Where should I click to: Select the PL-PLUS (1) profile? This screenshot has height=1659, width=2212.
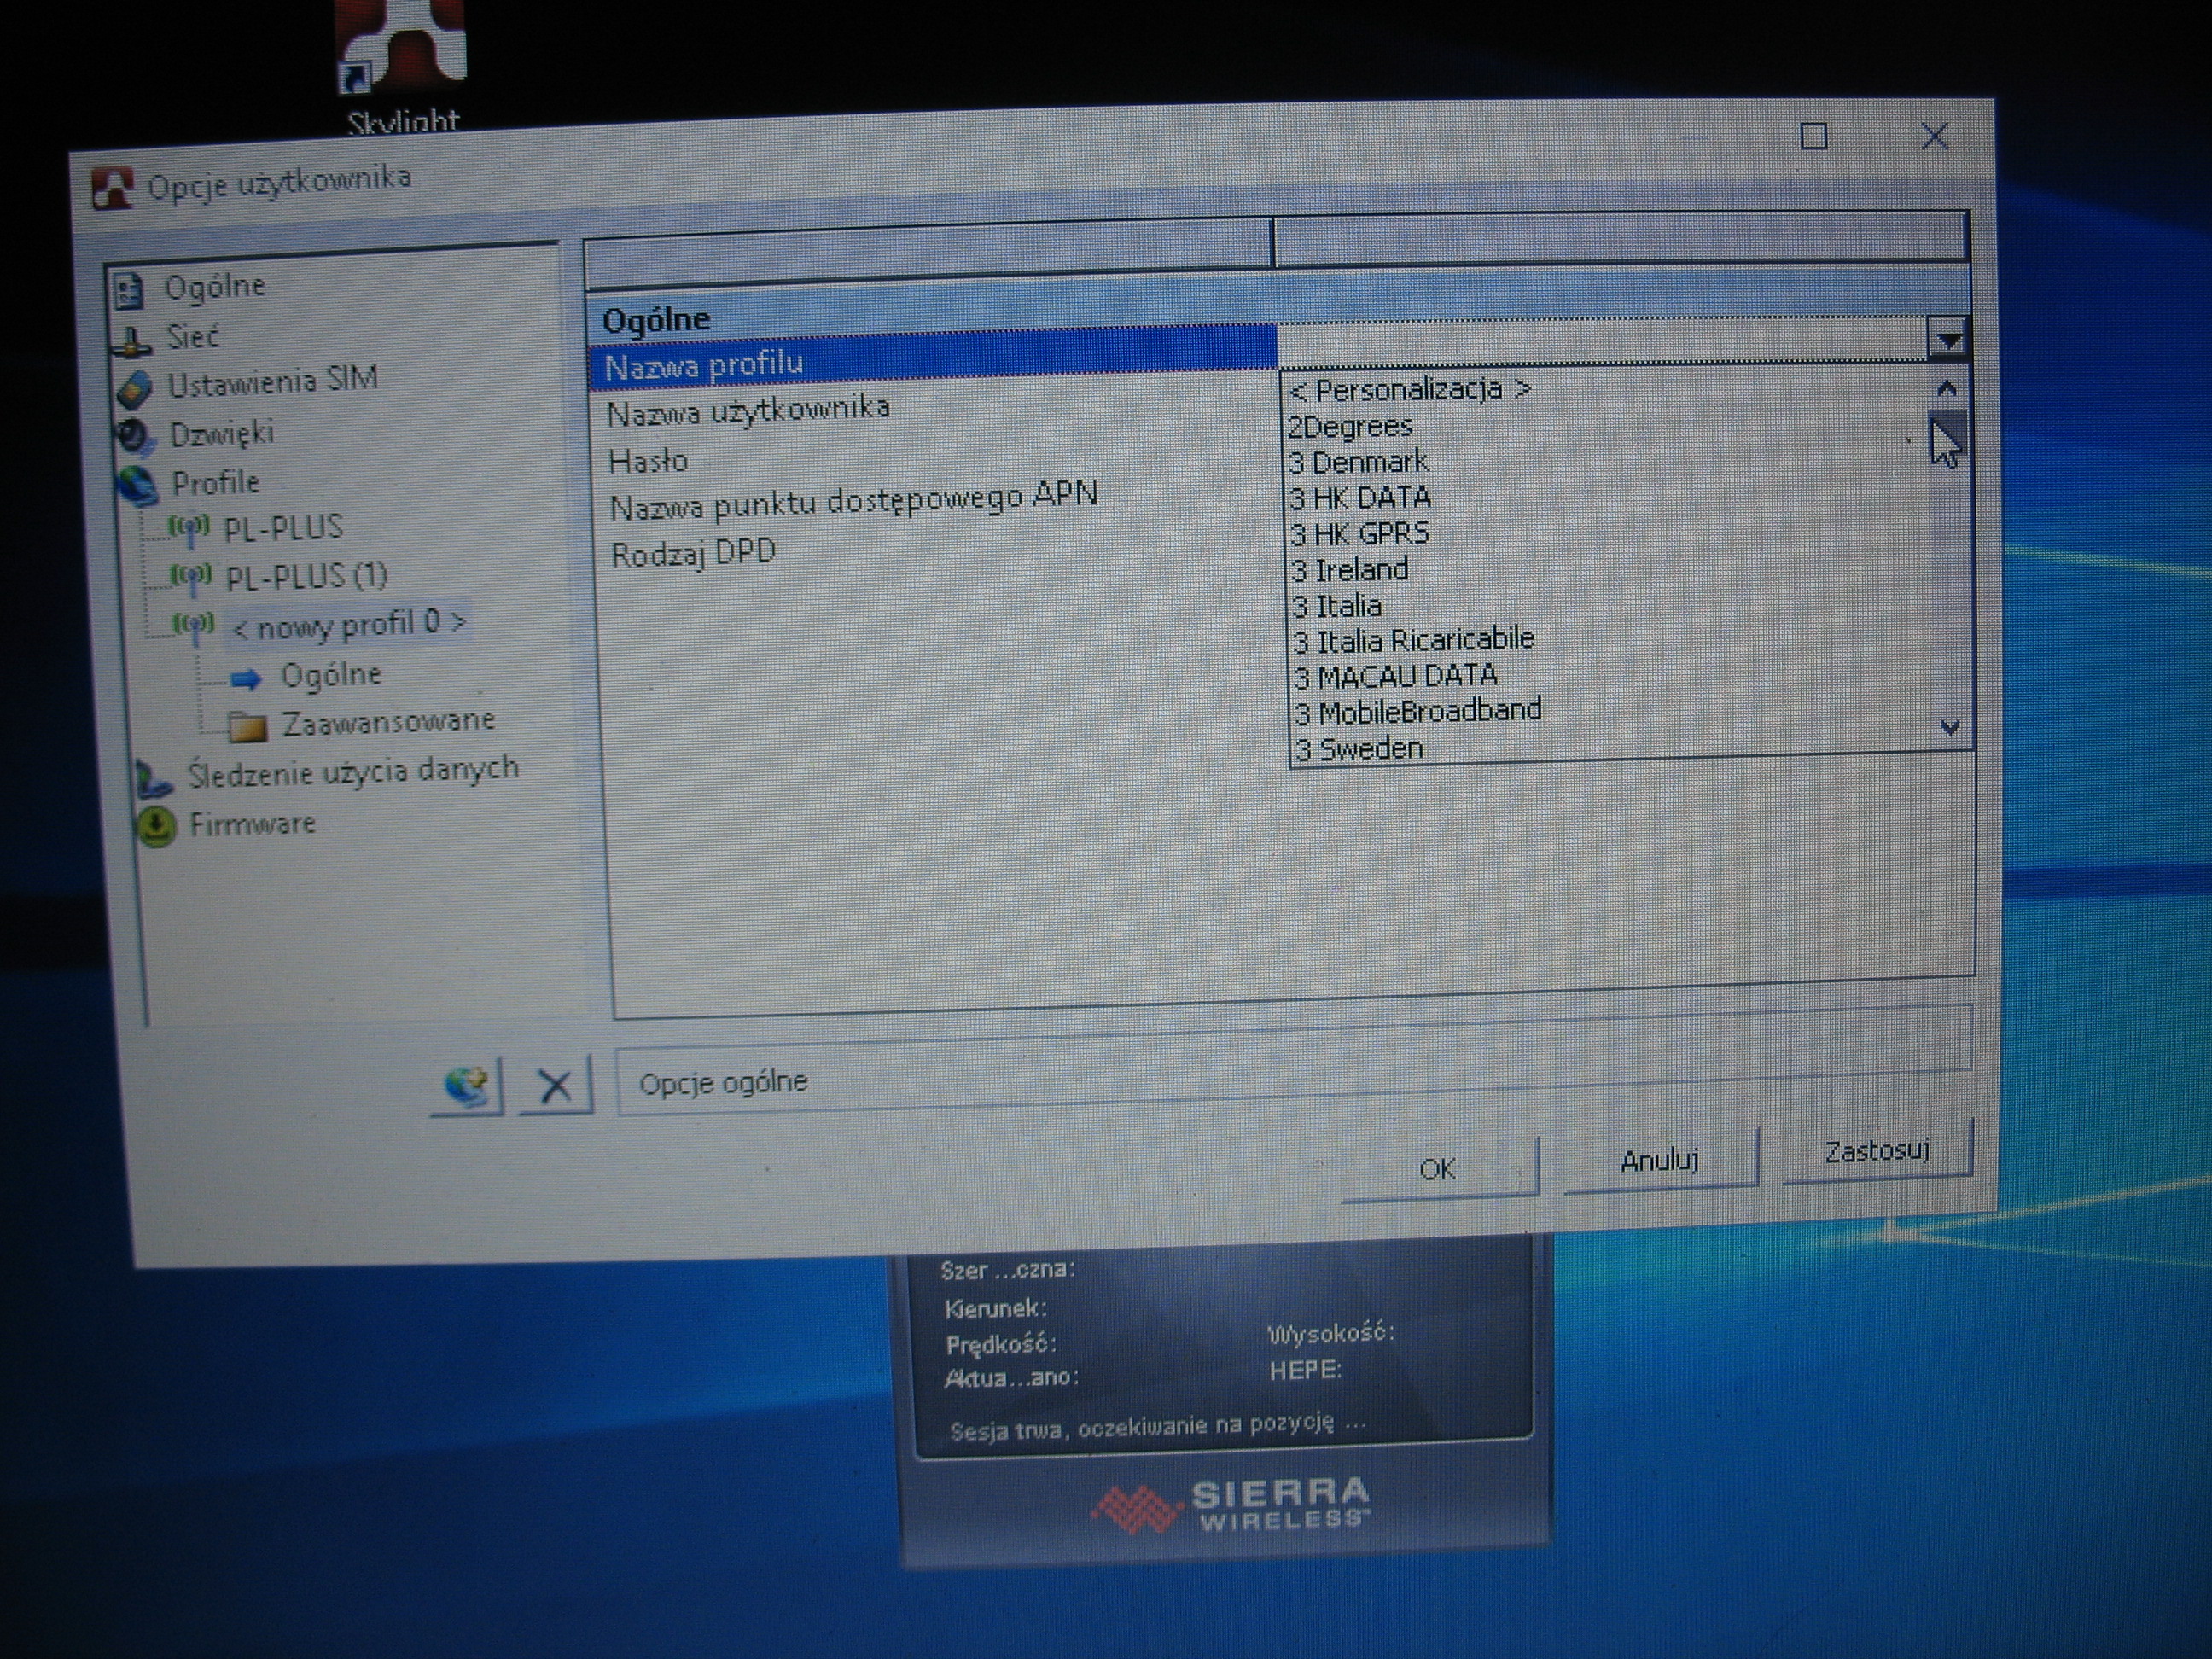(x=306, y=576)
